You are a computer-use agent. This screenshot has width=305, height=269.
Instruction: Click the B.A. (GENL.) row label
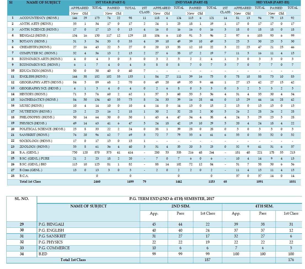(29, 152)
